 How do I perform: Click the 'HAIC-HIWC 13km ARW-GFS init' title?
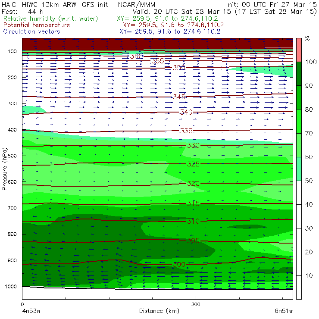[55, 5]
